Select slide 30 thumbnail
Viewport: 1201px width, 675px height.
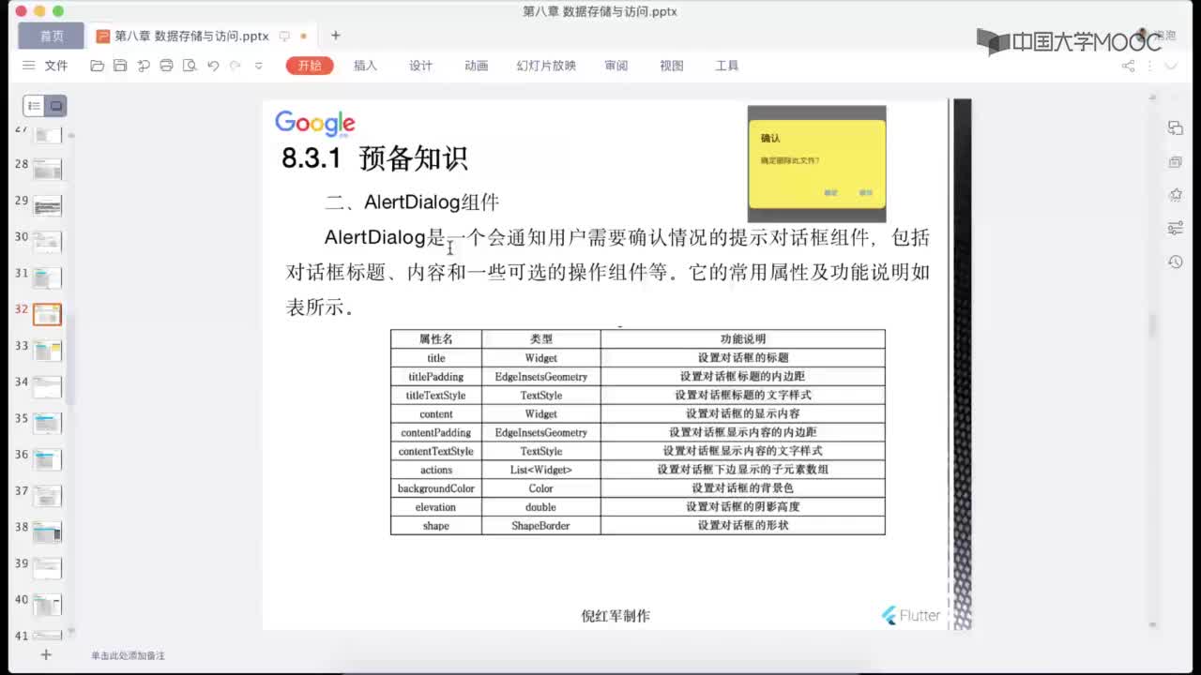pos(48,242)
